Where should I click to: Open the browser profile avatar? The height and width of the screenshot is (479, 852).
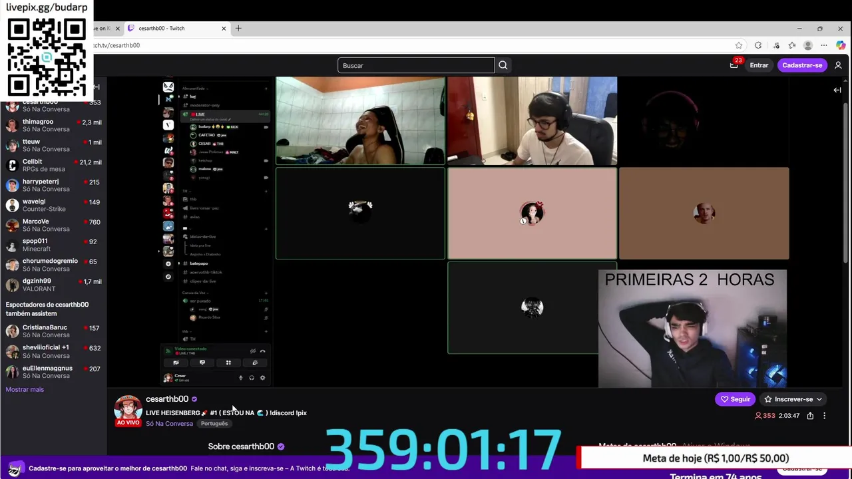(x=808, y=45)
